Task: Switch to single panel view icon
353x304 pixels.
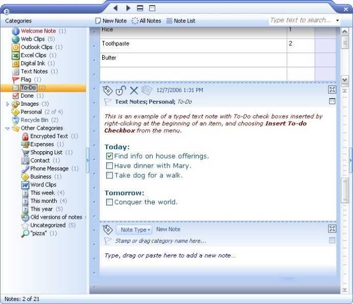Action: click(152, 8)
